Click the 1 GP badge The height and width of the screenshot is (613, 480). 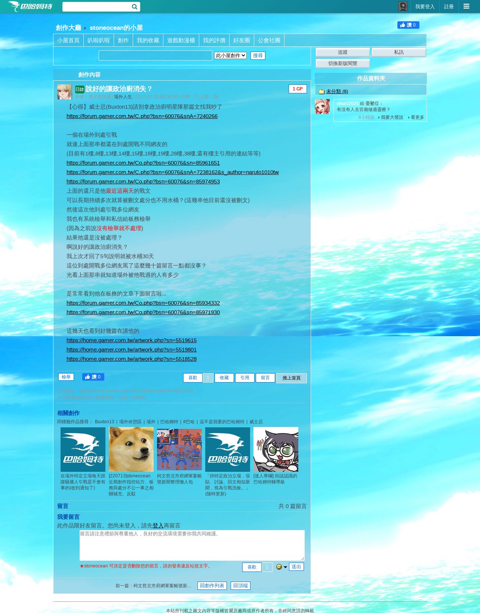(298, 89)
